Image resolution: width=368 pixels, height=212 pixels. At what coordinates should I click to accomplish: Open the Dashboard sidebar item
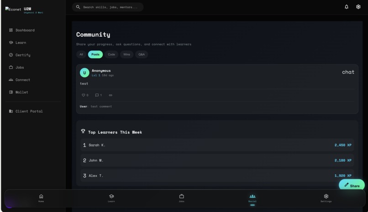(21, 30)
